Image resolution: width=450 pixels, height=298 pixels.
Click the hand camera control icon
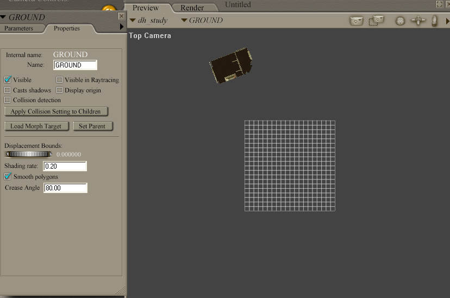(434, 21)
